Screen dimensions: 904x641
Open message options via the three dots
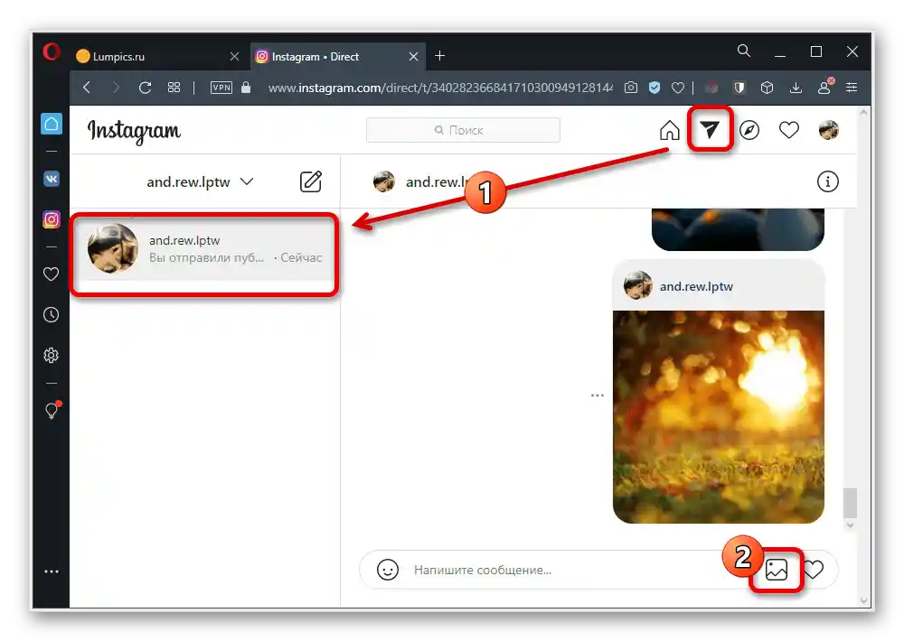(x=597, y=395)
